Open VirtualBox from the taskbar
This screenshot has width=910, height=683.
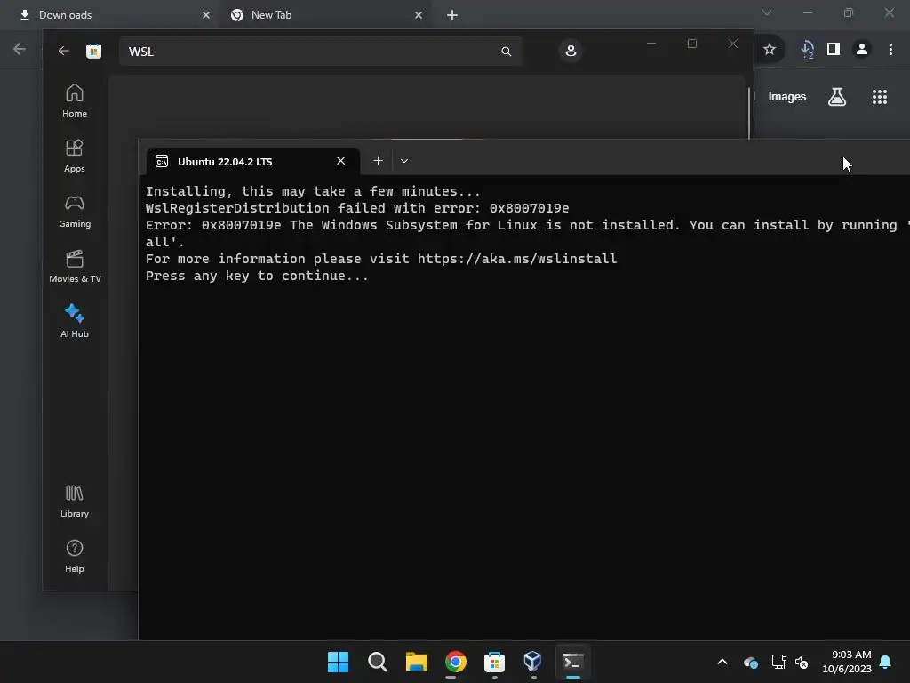pyautogui.click(x=533, y=662)
